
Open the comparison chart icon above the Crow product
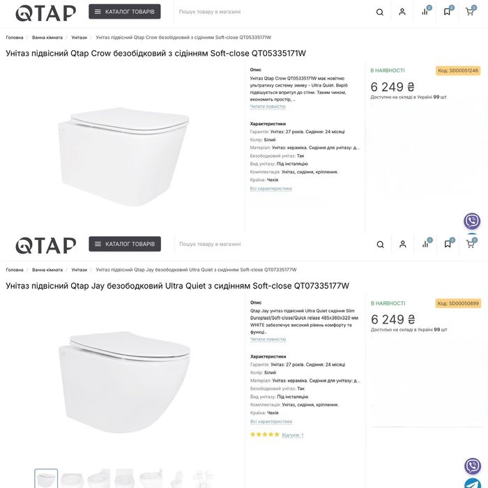[x=425, y=12]
